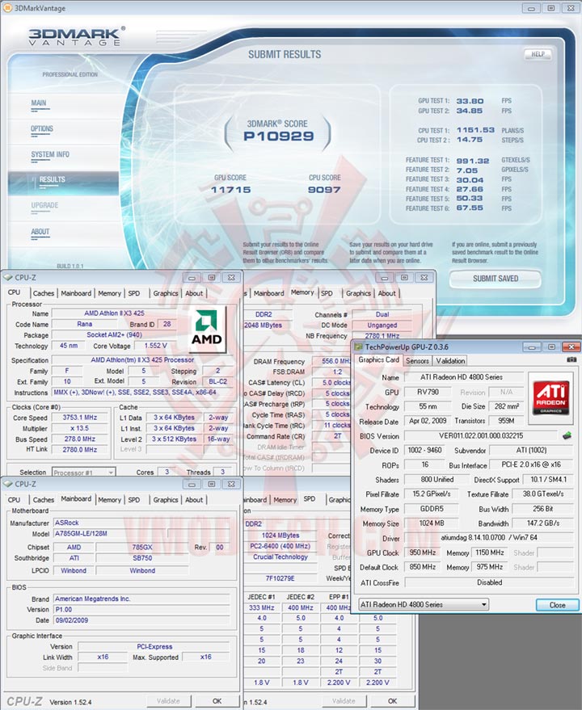Open About tab in top-left CPU-Z window

pyautogui.click(x=194, y=293)
